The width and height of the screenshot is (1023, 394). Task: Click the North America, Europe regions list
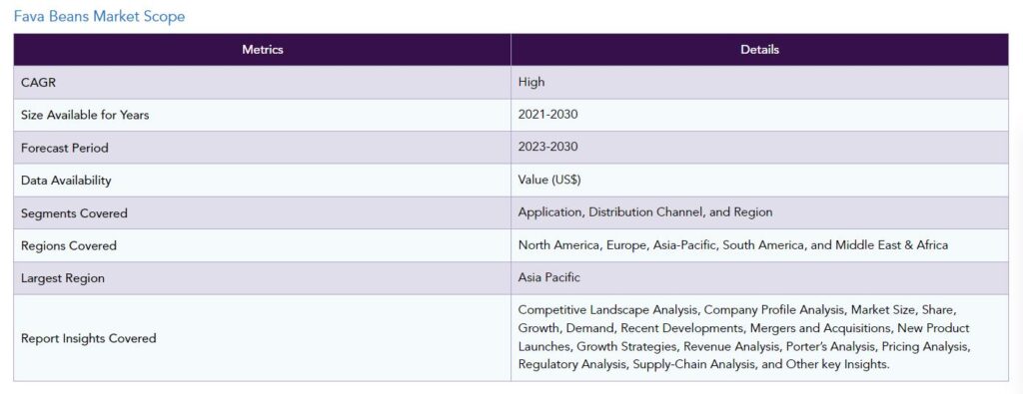tap(733, 244)
